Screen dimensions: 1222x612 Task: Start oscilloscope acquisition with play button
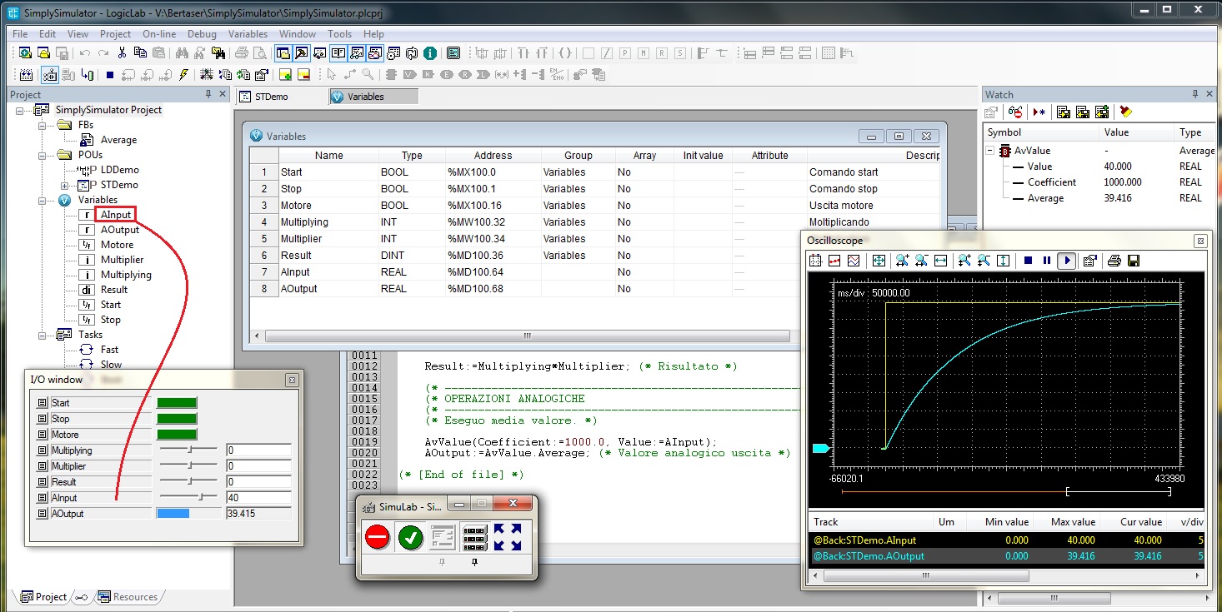coord(1066,261)
